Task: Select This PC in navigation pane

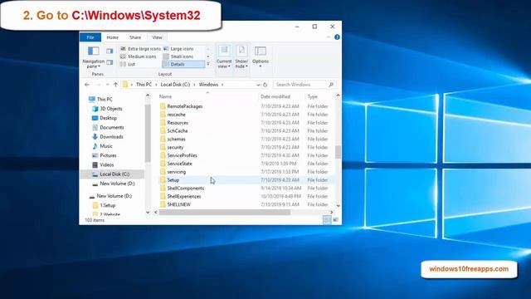Action: coord(100,99)
